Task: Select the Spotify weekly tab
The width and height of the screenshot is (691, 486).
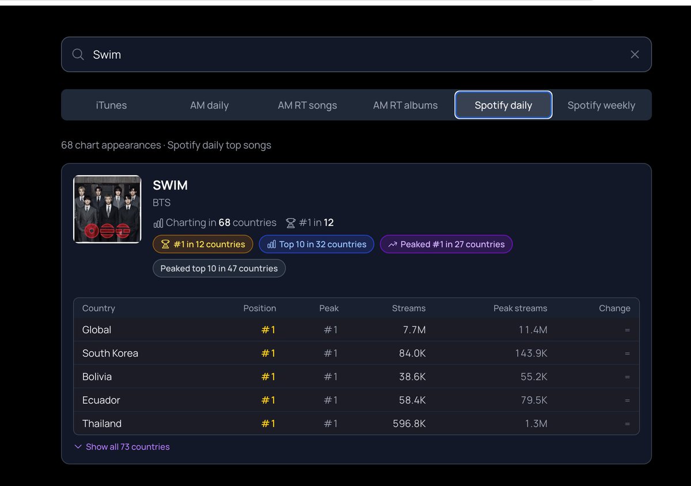Action: pos(601,105)
